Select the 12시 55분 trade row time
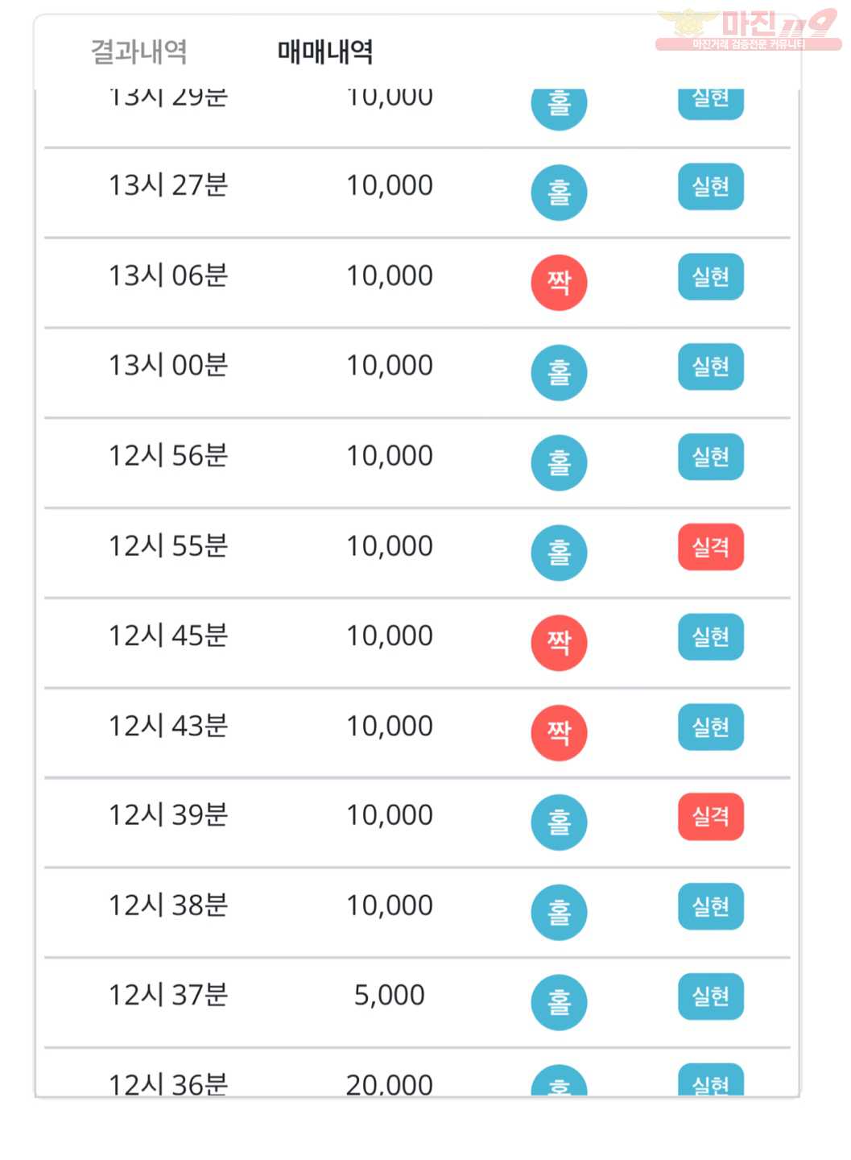The height and width of the screenshot is (1160, 851). tap(168, 546)
